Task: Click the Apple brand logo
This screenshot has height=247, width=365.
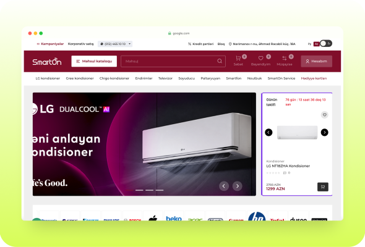Action: pyautogui.click(x=153, y=218)
